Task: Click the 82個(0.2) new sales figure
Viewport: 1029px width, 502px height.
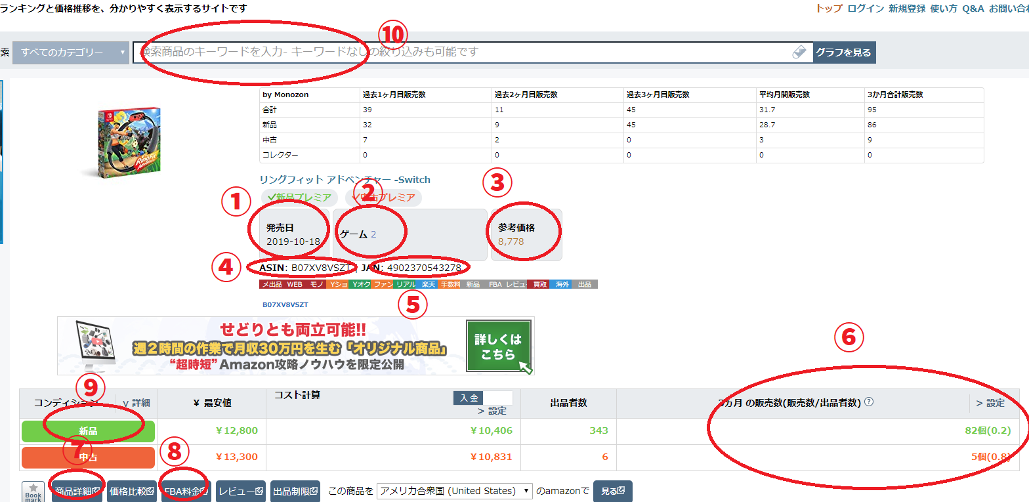Action: click(x=988, y=431)
